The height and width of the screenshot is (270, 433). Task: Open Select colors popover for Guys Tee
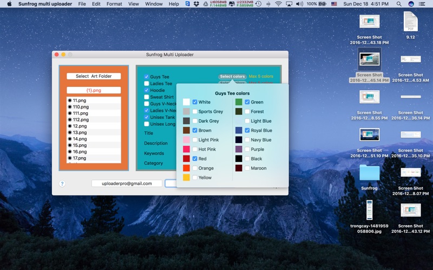coord(233,77)
